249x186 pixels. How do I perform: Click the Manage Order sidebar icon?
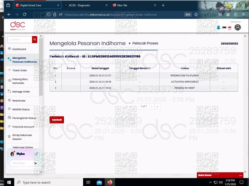[9, 91]
